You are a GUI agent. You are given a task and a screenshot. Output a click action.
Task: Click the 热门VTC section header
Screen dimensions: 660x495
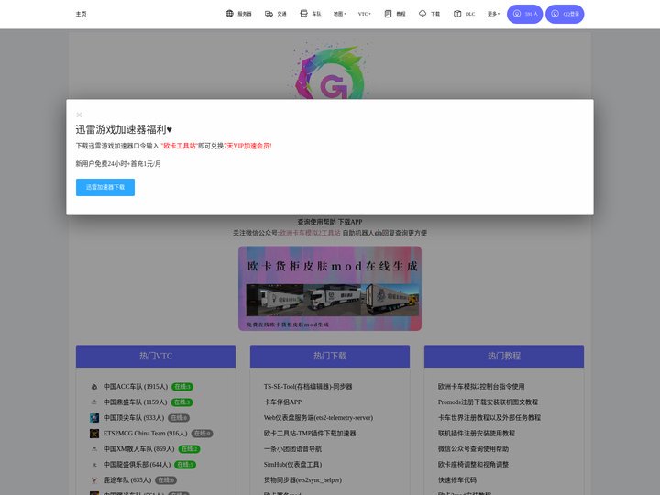156,356
